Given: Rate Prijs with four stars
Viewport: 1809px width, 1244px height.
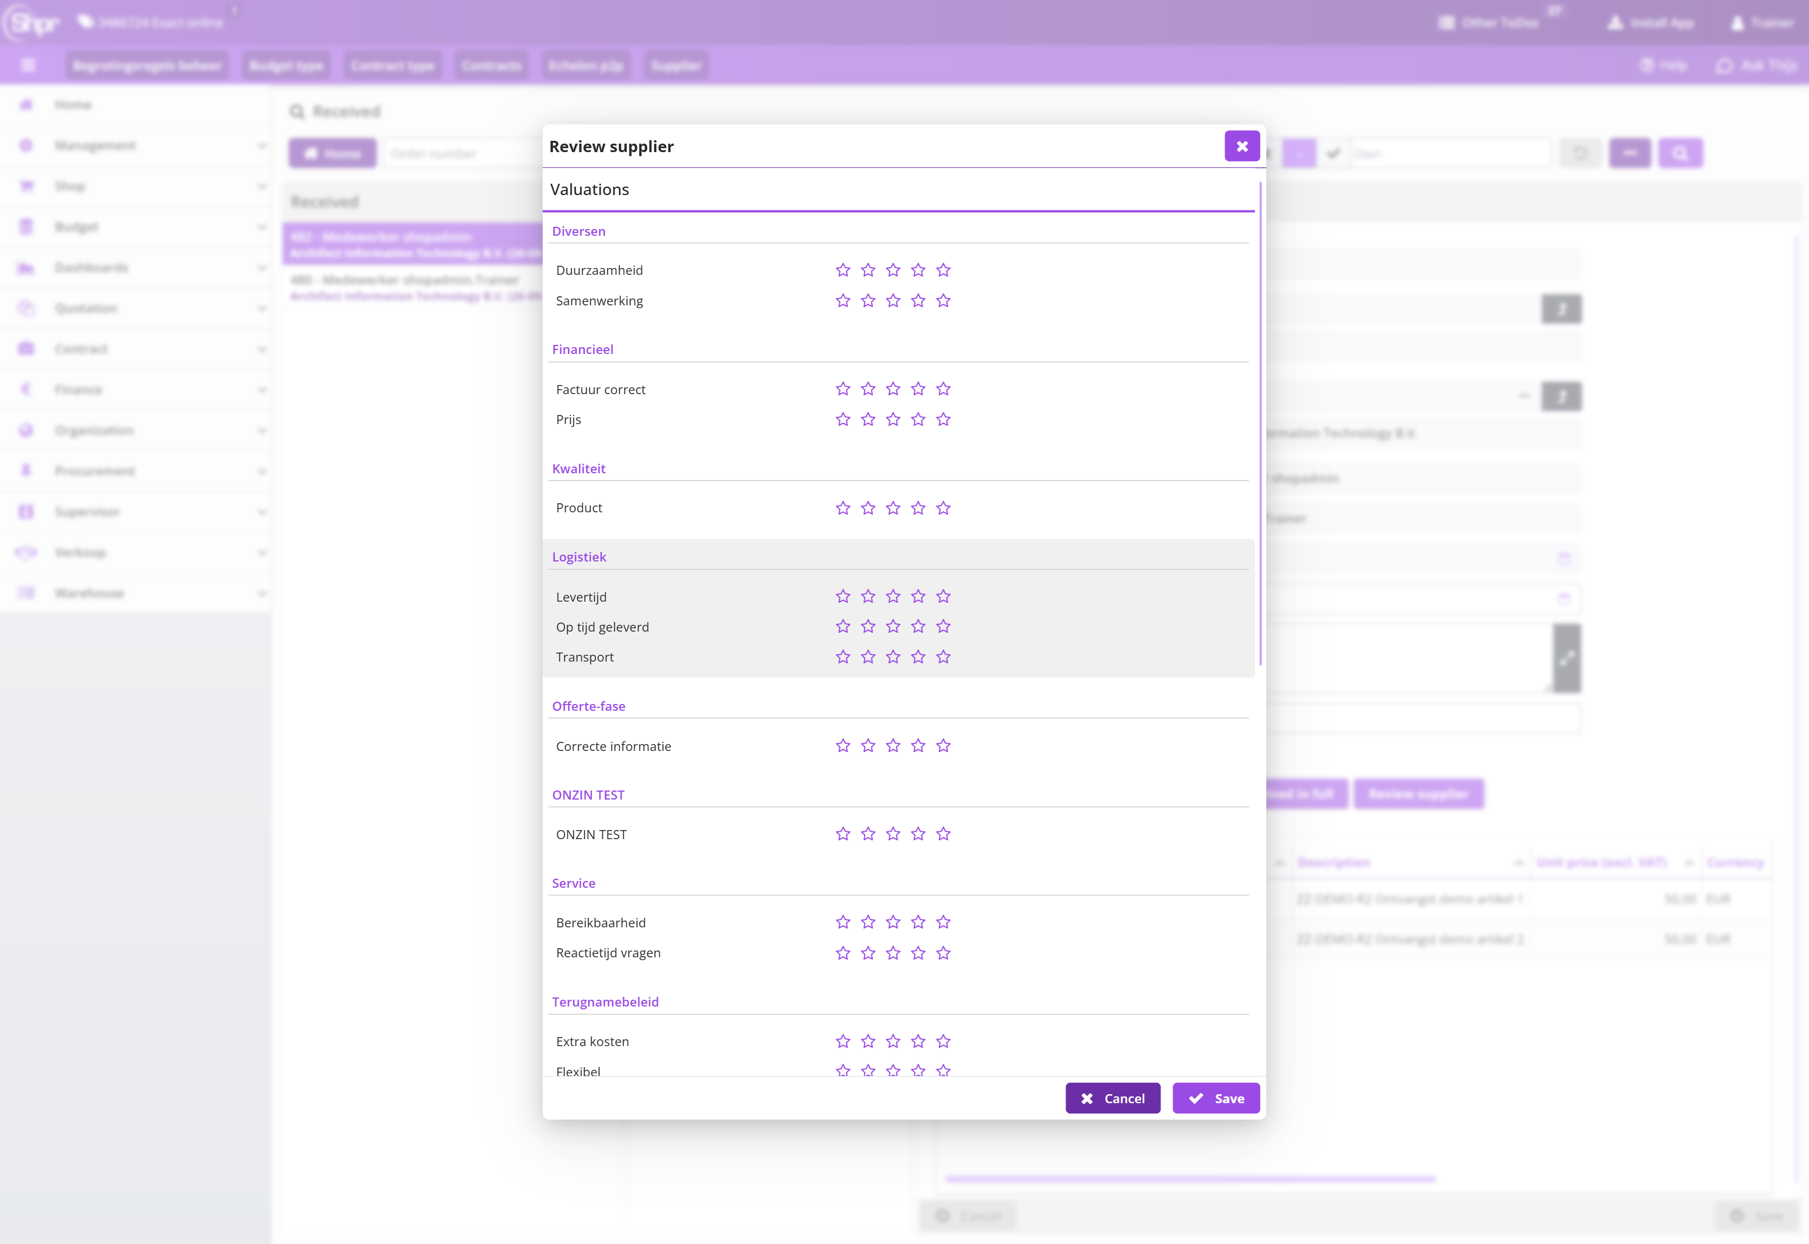Looking at the screenshot, I should (x=919, y=420).
